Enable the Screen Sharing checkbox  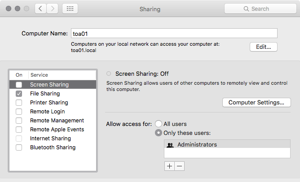(19, 85)
